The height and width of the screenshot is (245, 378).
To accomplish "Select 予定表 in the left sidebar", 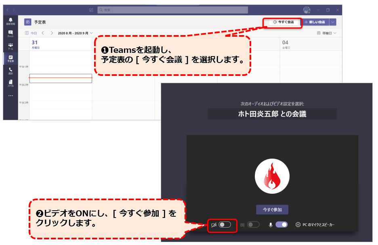I will [10, 59].
